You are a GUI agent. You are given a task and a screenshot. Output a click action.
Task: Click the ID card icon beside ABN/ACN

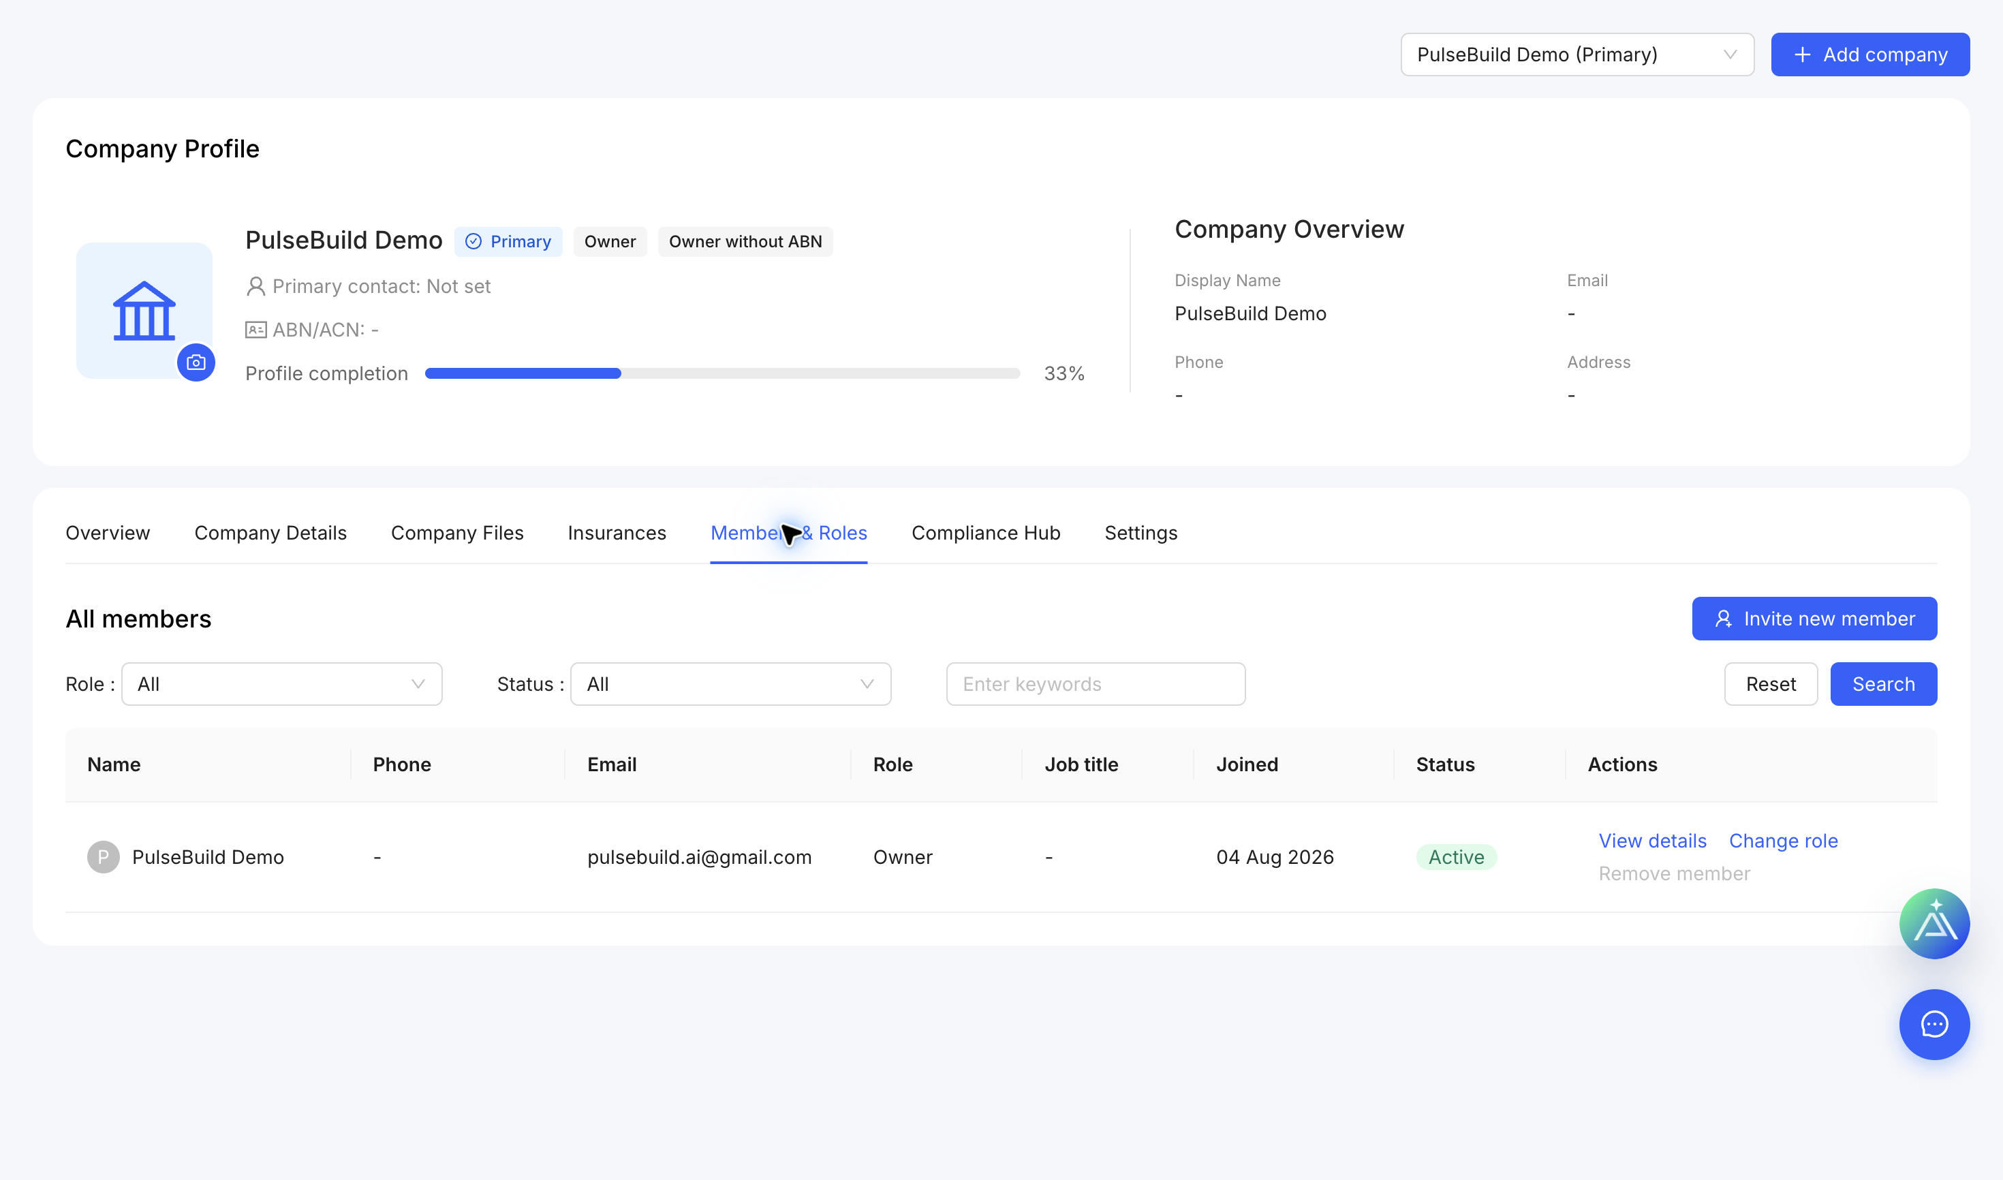coord(255,330)
